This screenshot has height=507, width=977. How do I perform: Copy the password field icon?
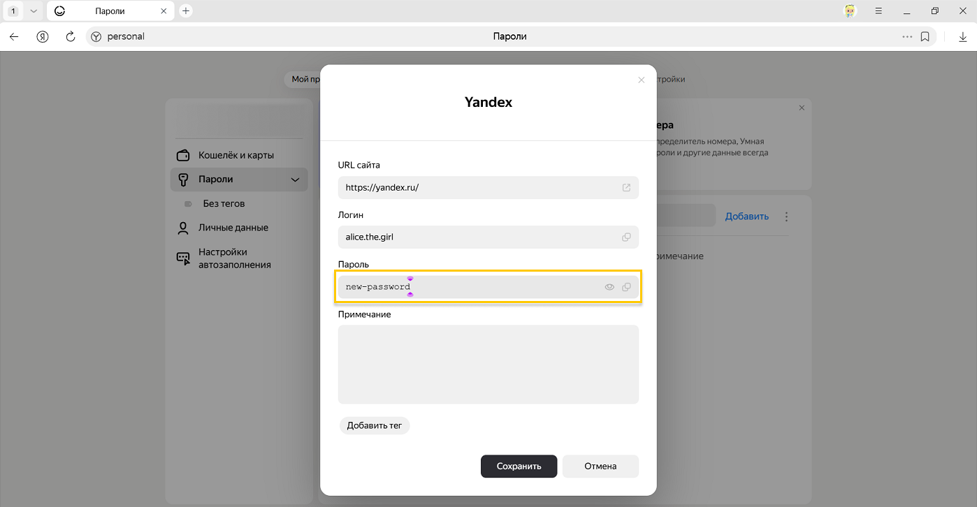tap(626, 287)
